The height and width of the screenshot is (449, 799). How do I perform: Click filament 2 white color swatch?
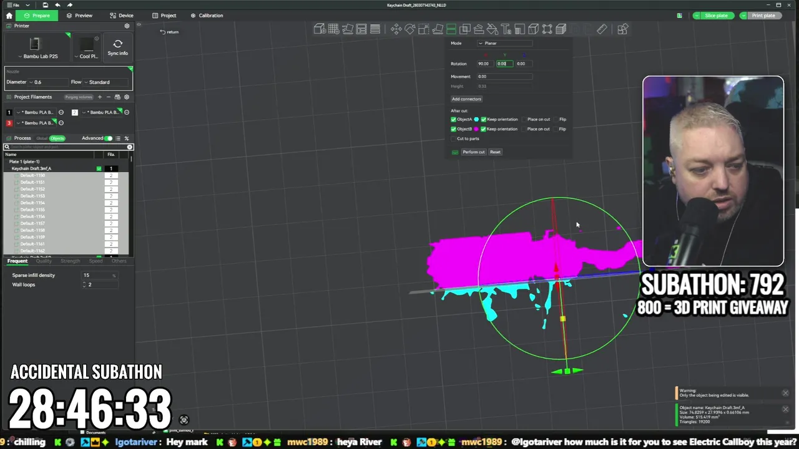[75, 112]
